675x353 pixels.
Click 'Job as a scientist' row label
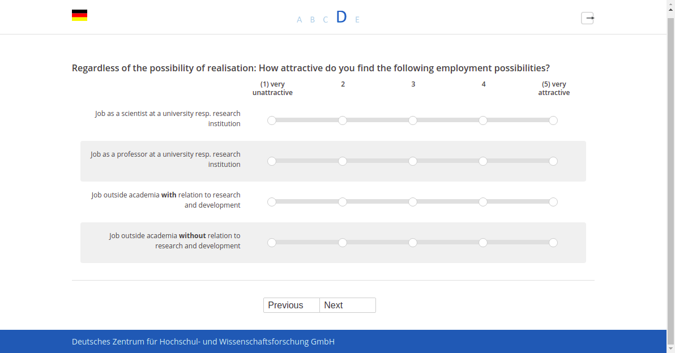(168, 119)
